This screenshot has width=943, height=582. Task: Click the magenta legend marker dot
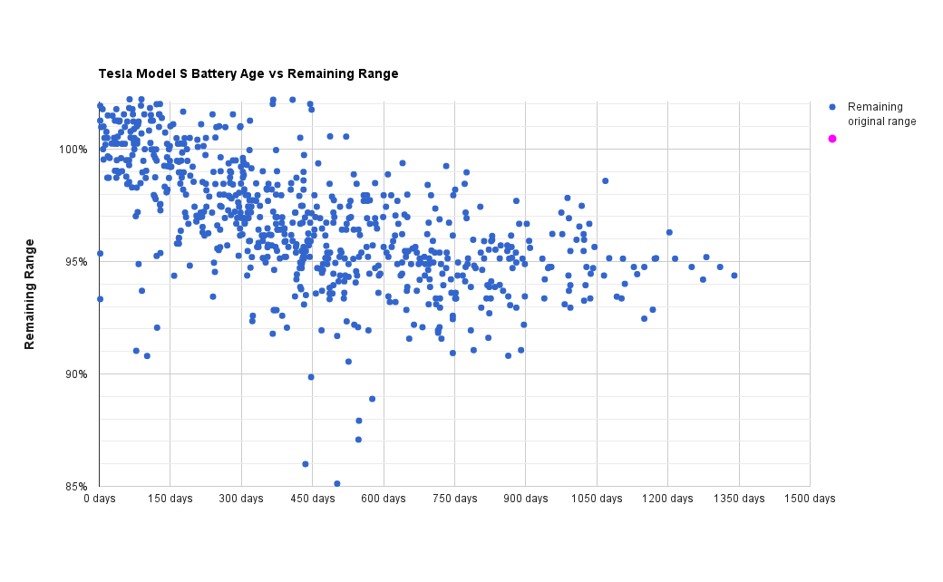pos(832,139)
